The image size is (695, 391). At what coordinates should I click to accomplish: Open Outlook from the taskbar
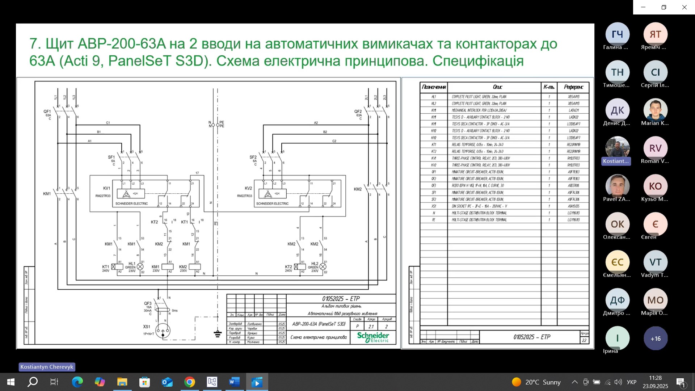click(x=167, y=382)
